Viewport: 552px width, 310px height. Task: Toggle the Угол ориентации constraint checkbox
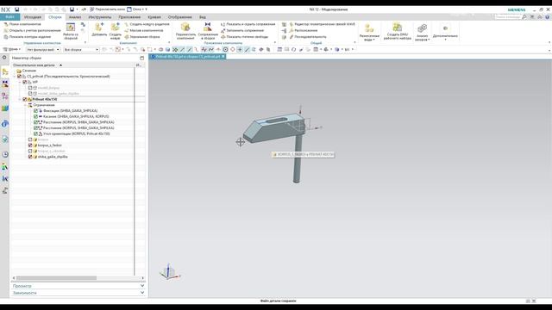coord(35,134)
